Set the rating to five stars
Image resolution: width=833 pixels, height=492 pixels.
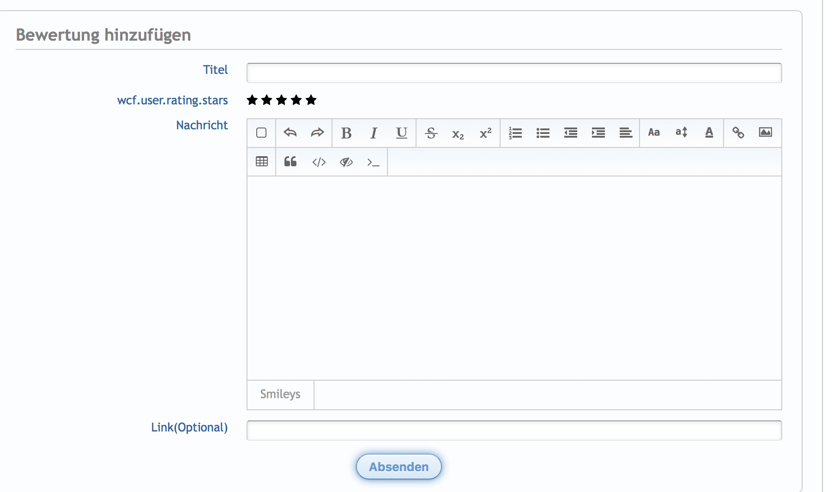coord(311,100)
